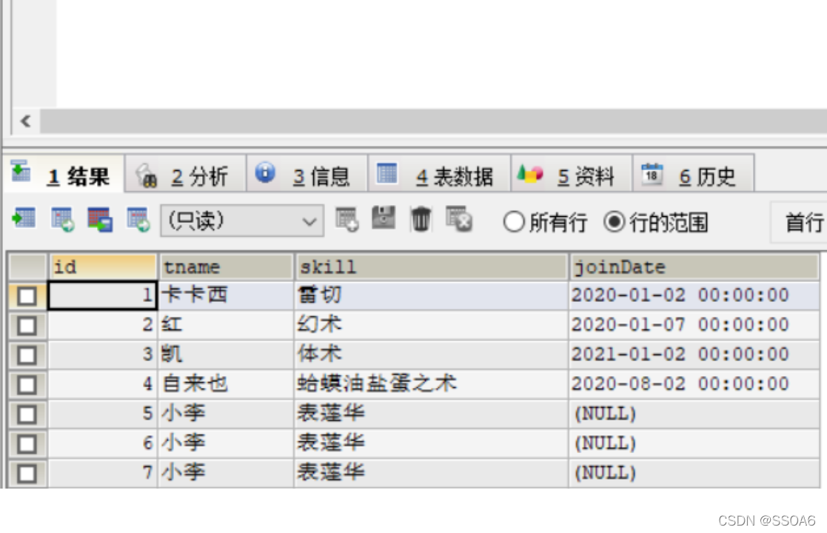Select the 行的范围 radio button
The image size is (827, 533).
click(x=615, y=222)
